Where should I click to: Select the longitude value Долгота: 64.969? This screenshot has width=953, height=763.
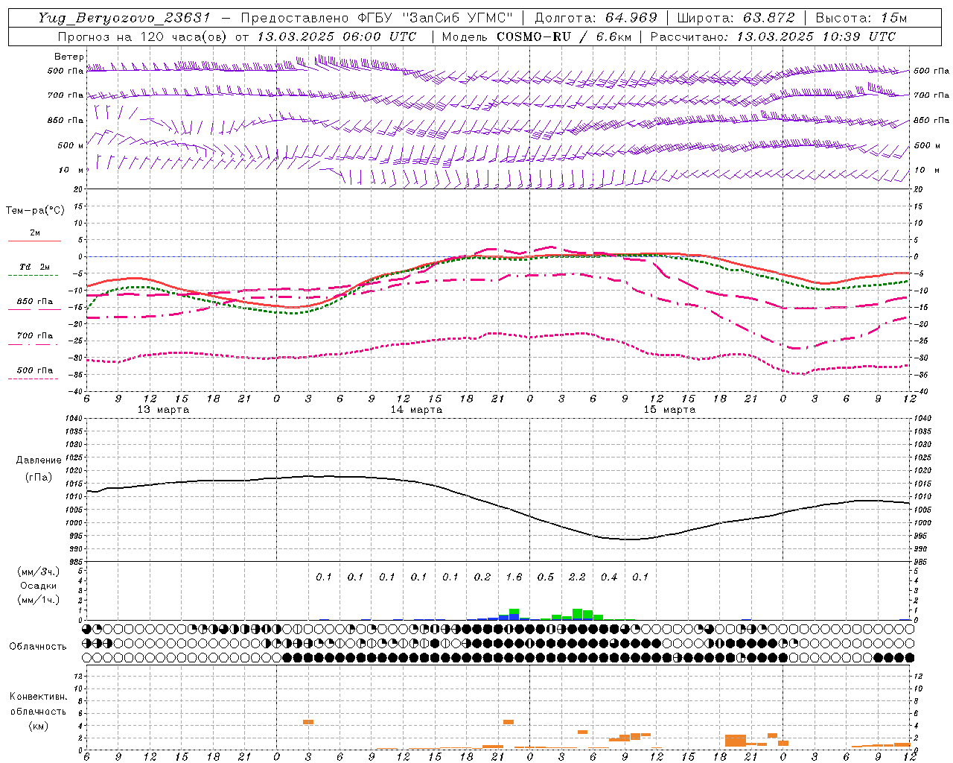[x=596, y=18]
